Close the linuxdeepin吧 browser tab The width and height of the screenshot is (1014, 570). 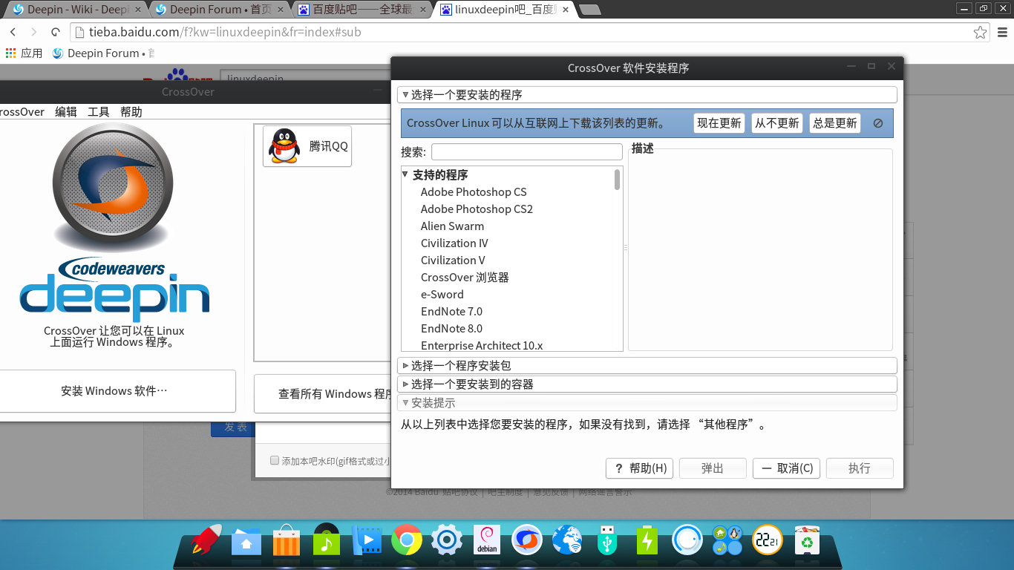[566, 10]
